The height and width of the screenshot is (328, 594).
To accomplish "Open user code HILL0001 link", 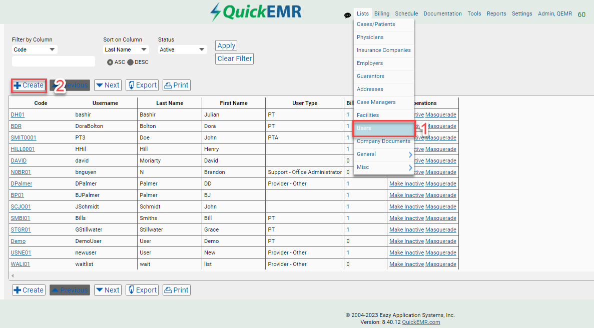I will (23, 149).
